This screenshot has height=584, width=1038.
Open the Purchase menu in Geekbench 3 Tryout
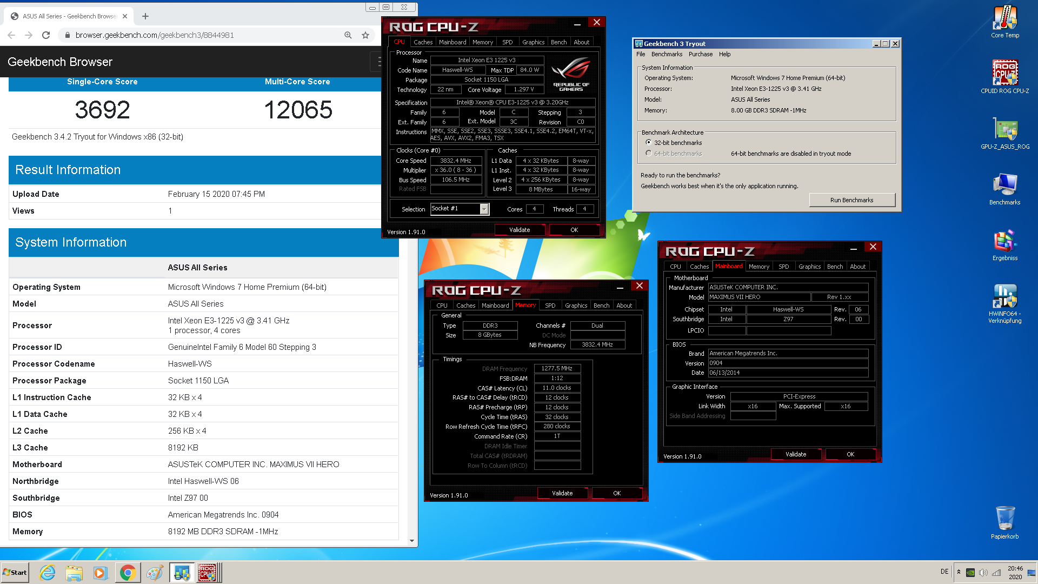click(701, 54)
